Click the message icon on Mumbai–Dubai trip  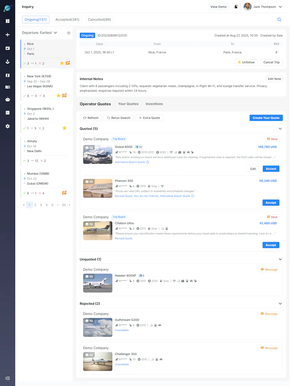pos(64,193)
